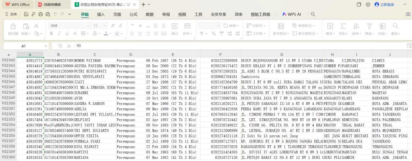This screenshot has width=412, height=161.
Task: Select column G header
Action: tap(282, 55)
